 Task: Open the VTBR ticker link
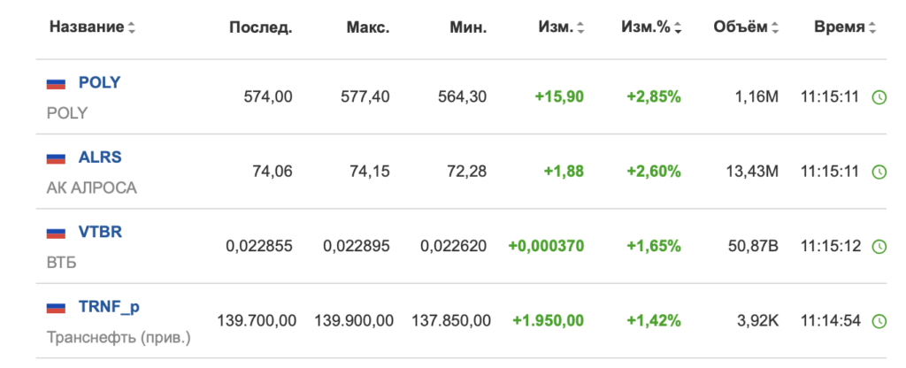click(x=101, y=232)
